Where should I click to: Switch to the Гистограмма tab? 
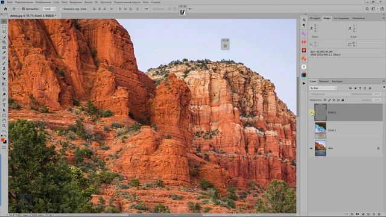coord(341,18)
